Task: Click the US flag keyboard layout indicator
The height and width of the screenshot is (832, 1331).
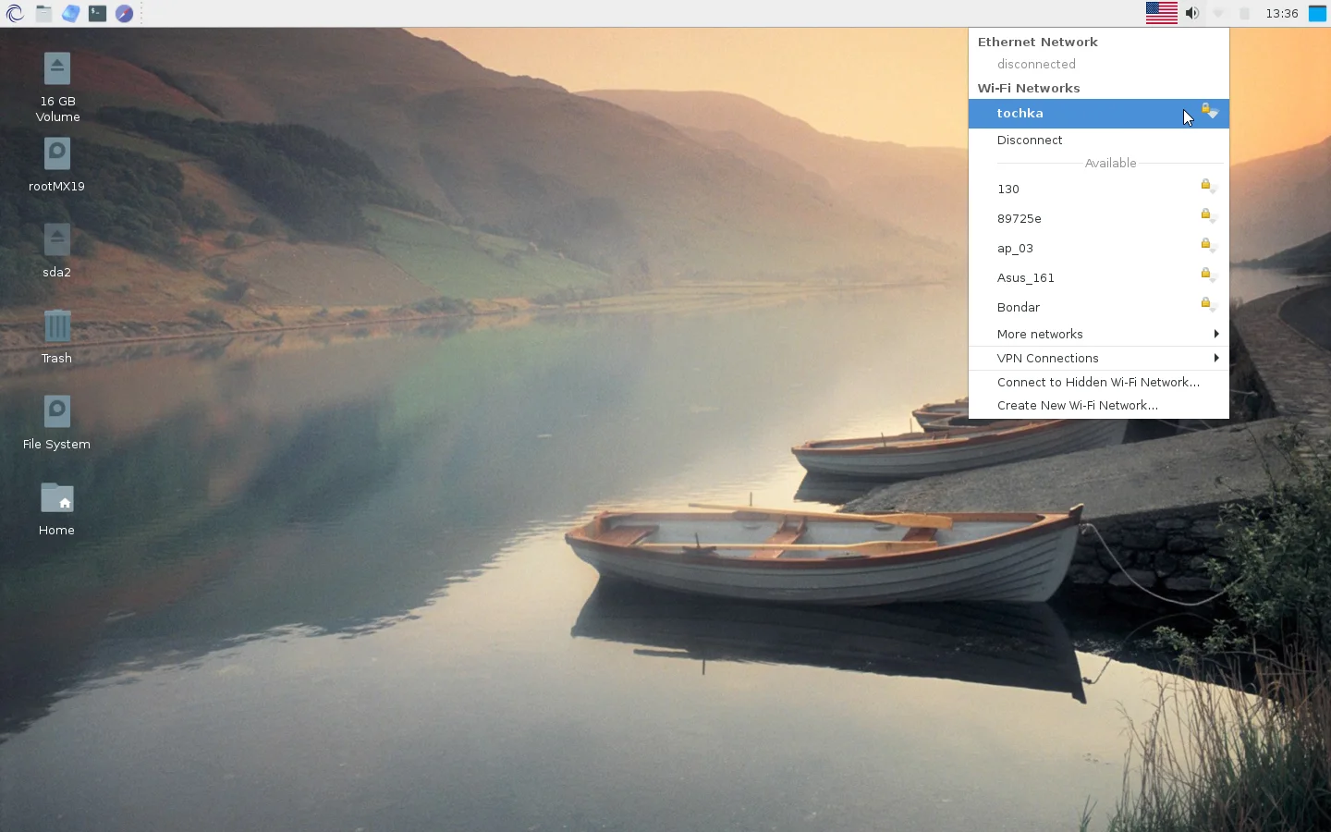Action: point(1161,13)
